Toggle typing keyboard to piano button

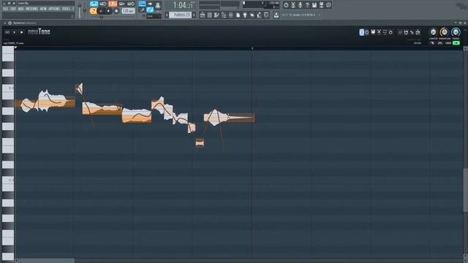click(142, 4)
